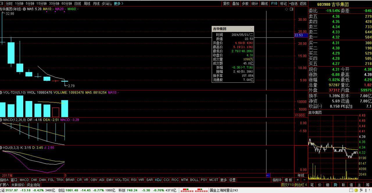The height and width of the screenshot is (193, 372).
Task: Open the 指标B indicator set
Action: click(277, 180)
